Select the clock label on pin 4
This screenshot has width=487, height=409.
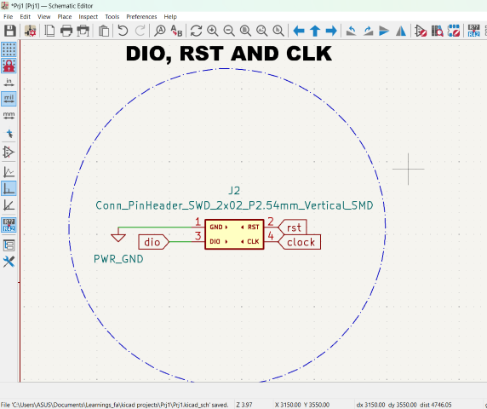300,242
